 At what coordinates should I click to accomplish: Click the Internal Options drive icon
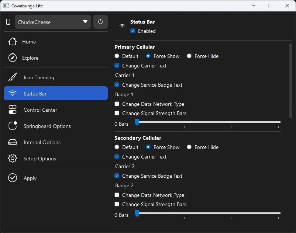(13, 142)
